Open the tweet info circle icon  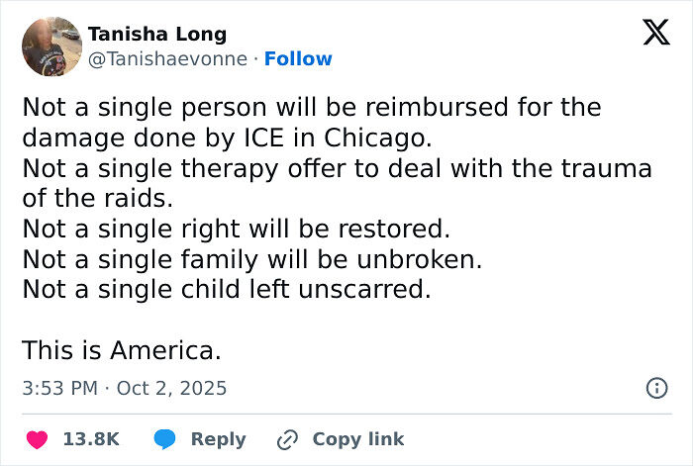pyautogui.click(x=656, y=388)
